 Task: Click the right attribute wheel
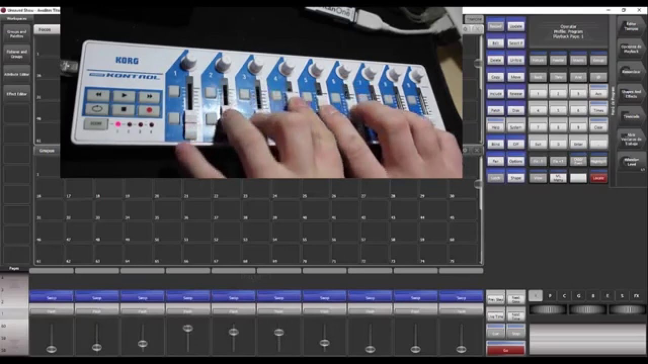pos(627,309)
